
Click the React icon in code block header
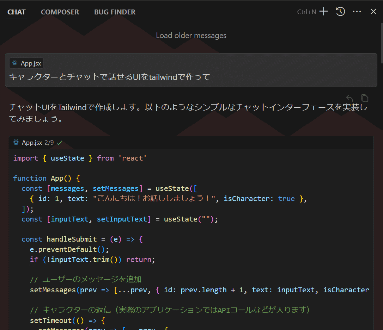click(16, 142)
